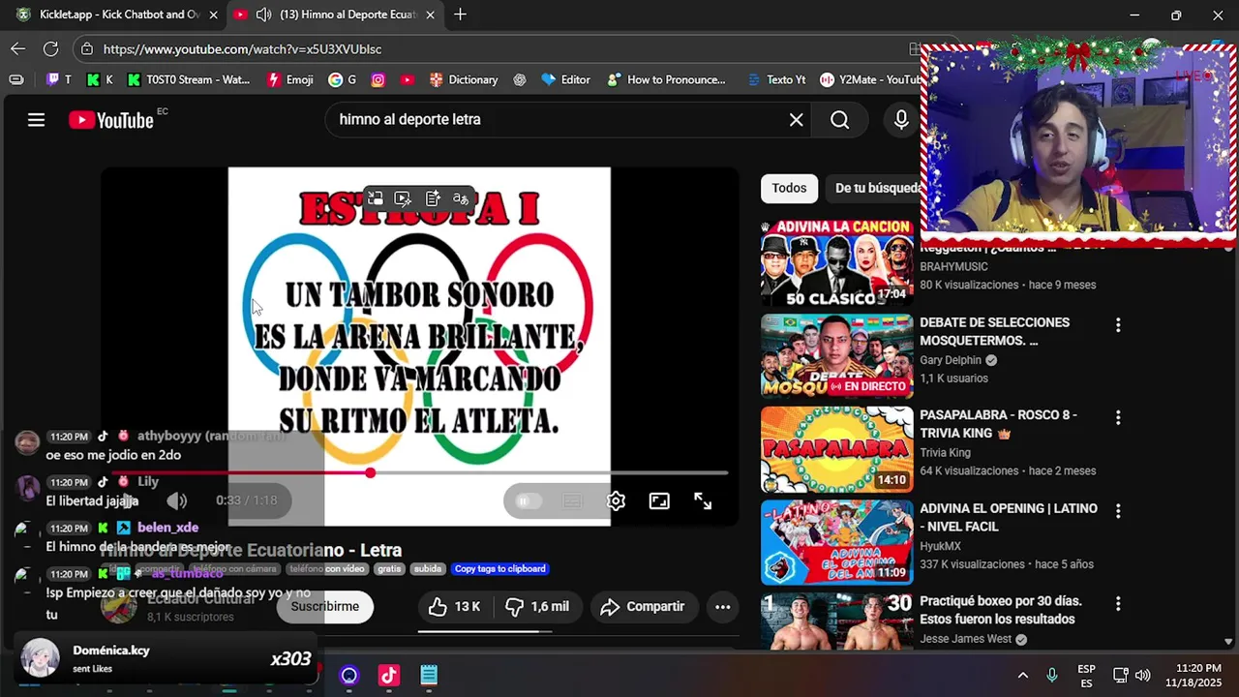Open a new browser tab
Viewport: 1239px width, 697px height.
(x=460, y=15)
